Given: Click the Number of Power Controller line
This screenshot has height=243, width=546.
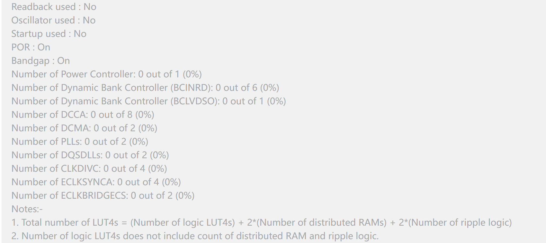Looking at the screenshot, I should tap(107, 74).
